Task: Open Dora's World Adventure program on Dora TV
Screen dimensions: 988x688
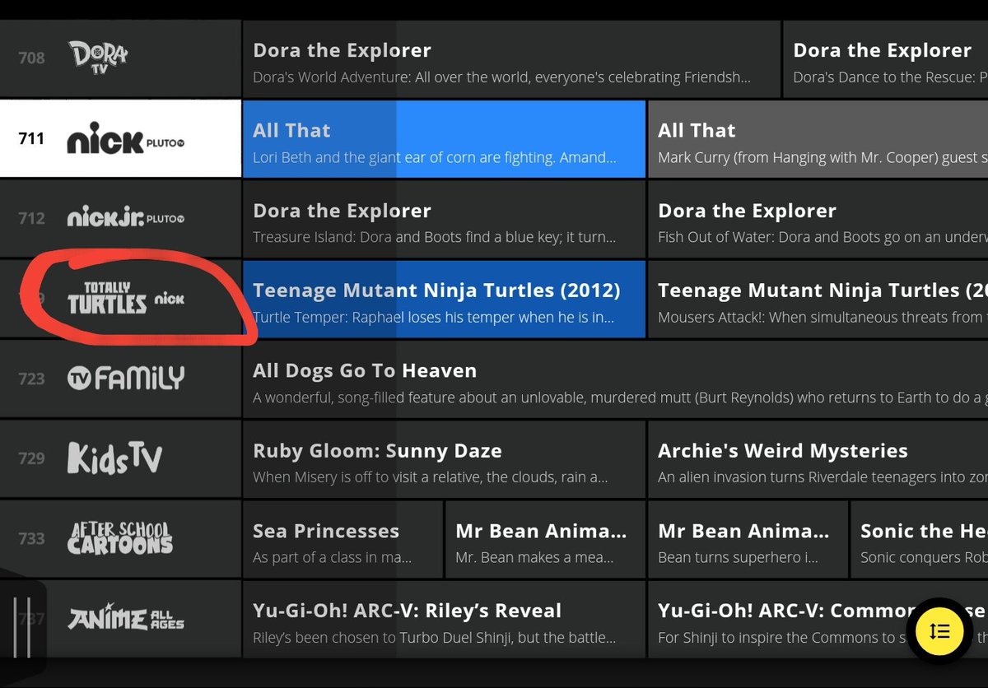Action: tap(511, 59)
